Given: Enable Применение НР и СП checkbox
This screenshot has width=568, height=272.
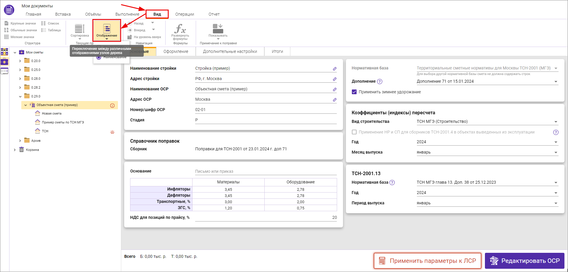Looking at the screenshot, I should click(354, 132).
